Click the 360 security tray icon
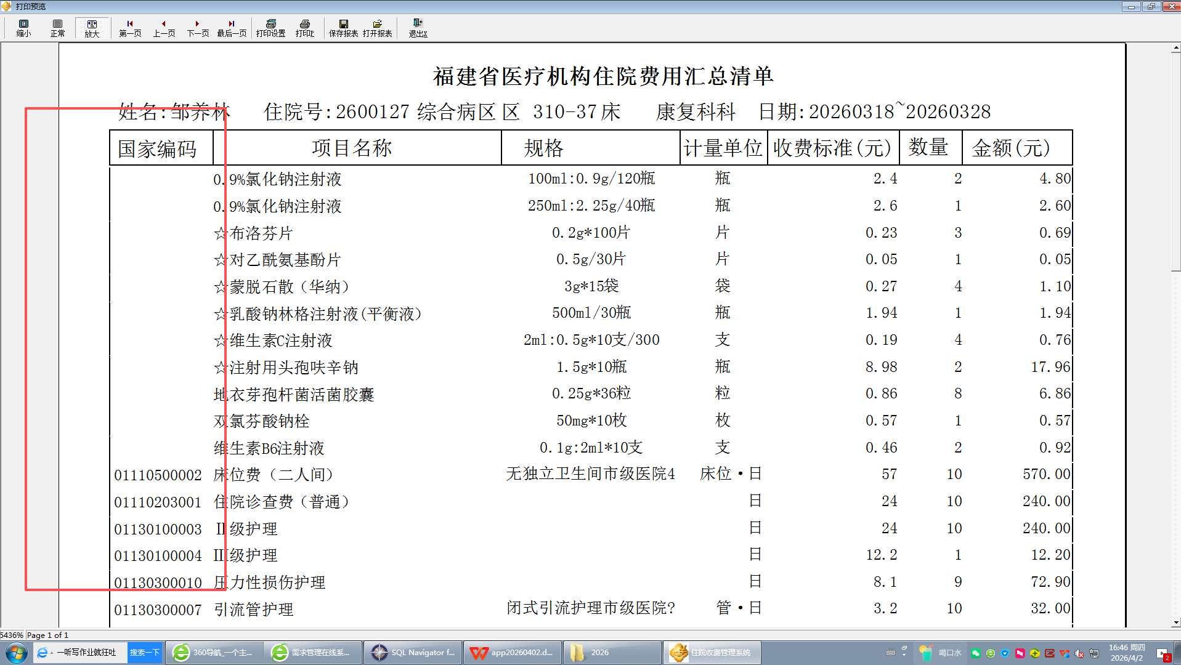Image resolution: width=1181 pixels, height=665 pixels. (1035, 653)
